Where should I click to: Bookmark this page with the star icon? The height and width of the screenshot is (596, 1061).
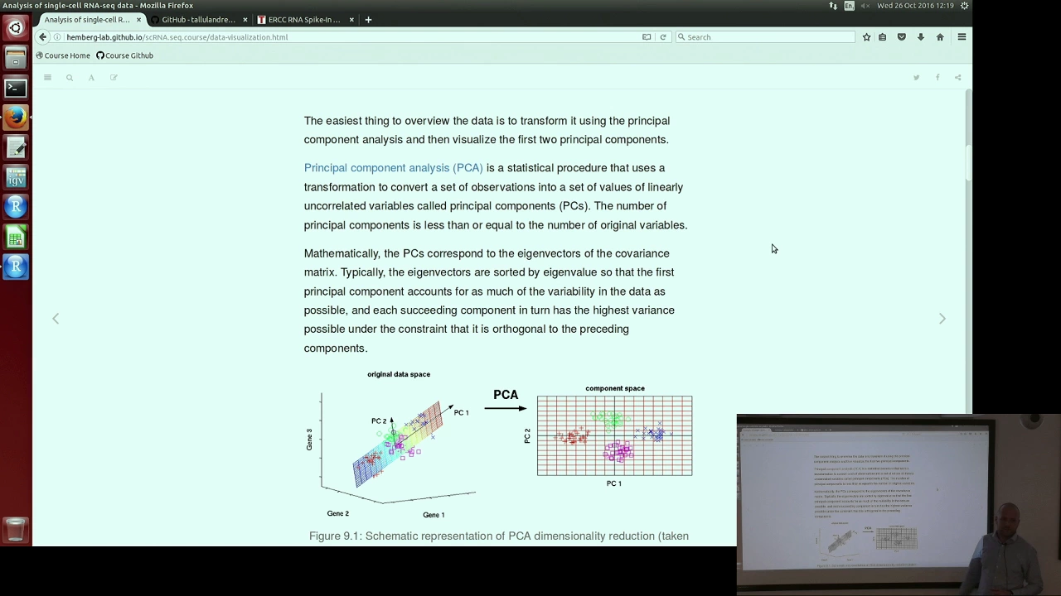coord(866,36)
